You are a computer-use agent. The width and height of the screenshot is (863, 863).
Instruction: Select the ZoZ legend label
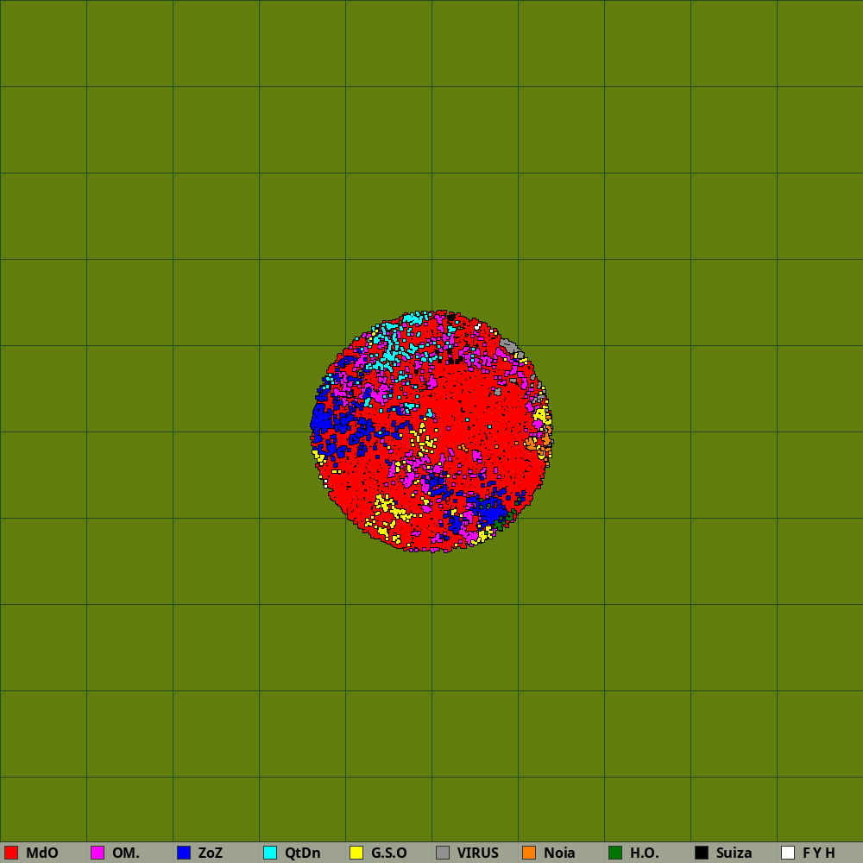pyautogui.click(x=211, y=853)
